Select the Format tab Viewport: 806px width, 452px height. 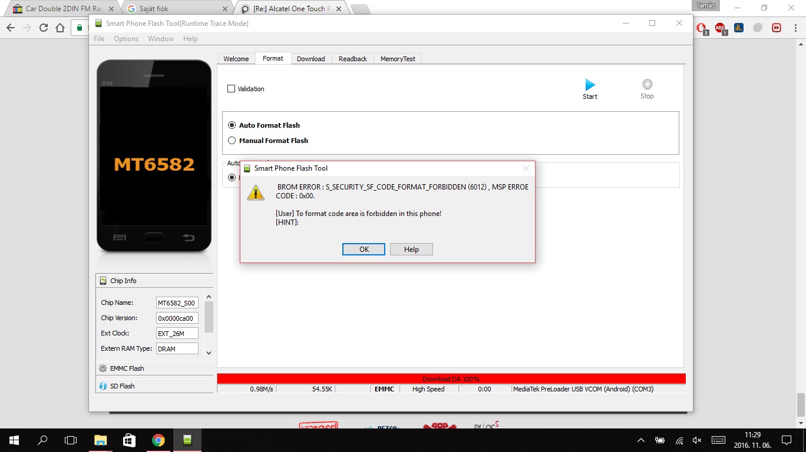[x=273, y=58]
